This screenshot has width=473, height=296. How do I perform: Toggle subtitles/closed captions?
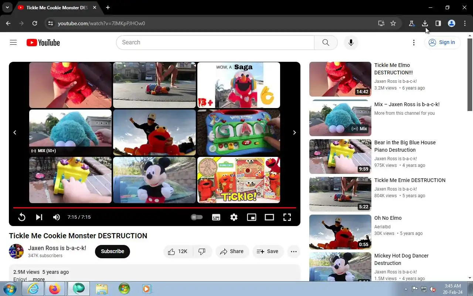tap(216, 217)
